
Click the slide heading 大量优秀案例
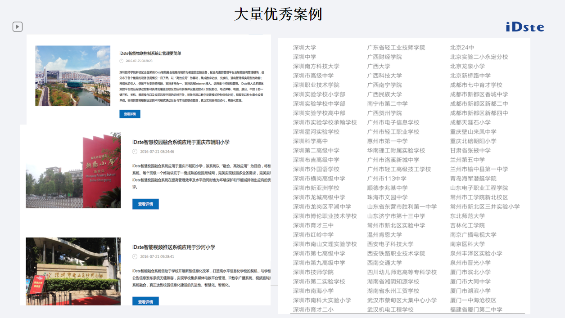tap(278, 14)
